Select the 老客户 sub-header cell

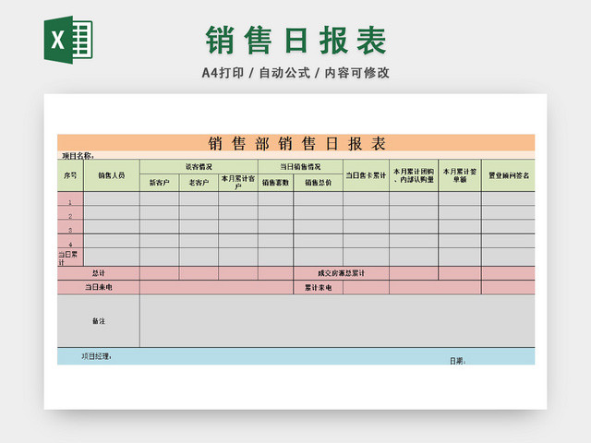pyautogui.click(x=199, y=183)
